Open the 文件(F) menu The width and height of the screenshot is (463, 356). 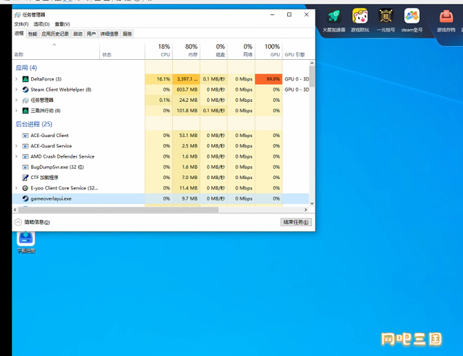pyautogui.click(x=21, y=24)
